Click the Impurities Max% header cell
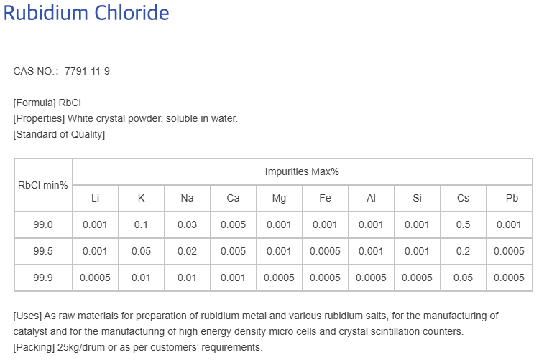Screen dimensions: 539x360 [302, 172]
